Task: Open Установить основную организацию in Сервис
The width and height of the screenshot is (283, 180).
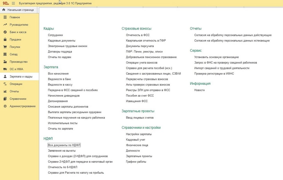Action: [x=216, y=57]
